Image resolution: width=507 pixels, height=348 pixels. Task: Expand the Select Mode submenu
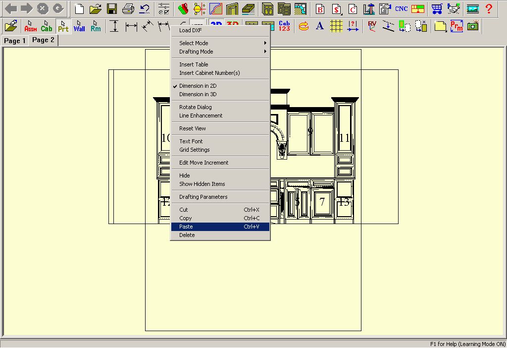(x=220, y=43)
